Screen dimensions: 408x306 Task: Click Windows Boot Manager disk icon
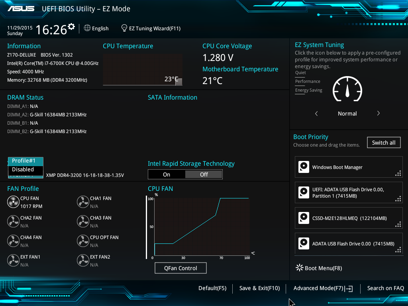[304, 167]
